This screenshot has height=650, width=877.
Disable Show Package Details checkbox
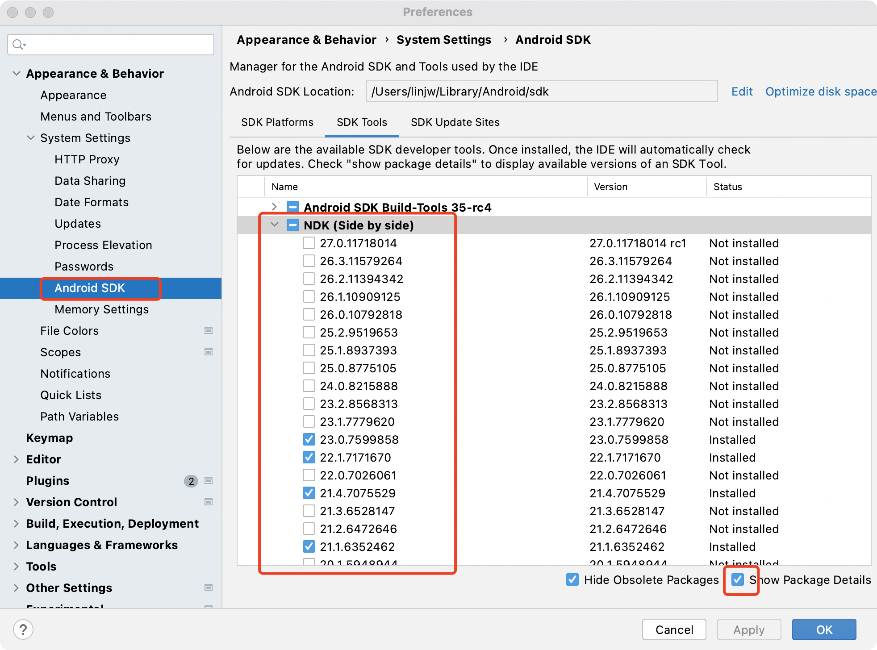(x=738, y=580)
